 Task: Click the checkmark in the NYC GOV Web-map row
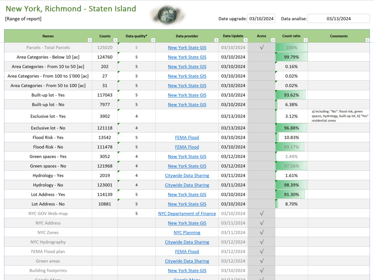pos(262,213)
